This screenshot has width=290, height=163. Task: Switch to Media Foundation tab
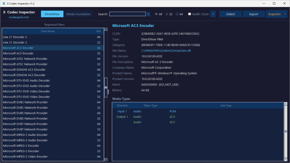coord(78,14)
